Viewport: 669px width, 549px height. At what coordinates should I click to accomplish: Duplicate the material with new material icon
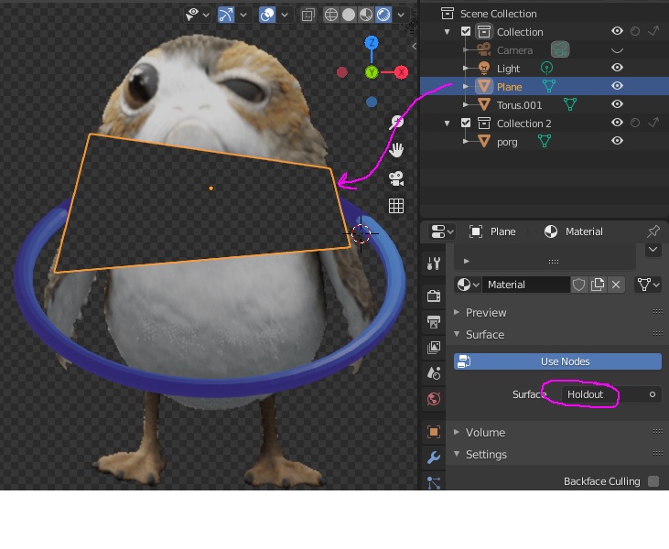tap(598, 285)
